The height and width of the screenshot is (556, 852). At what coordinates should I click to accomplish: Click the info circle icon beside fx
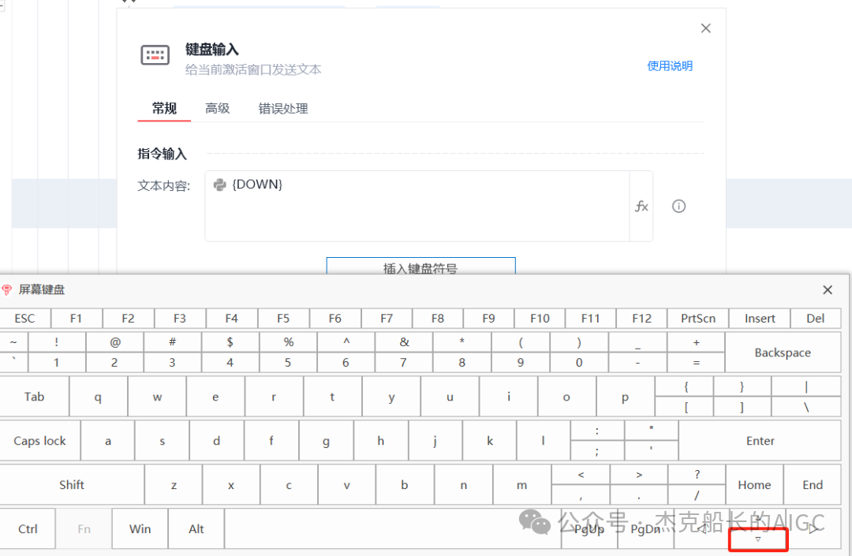pos(678,206)
